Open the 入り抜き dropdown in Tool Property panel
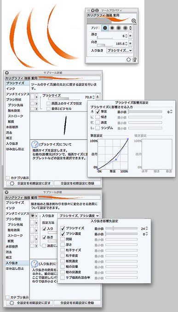This screenshot has height=312, width=178. point(120,50)
